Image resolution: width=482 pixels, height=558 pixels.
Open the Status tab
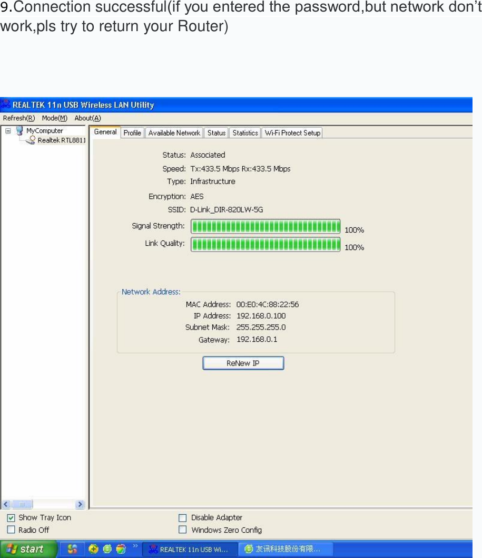[217, 133]
